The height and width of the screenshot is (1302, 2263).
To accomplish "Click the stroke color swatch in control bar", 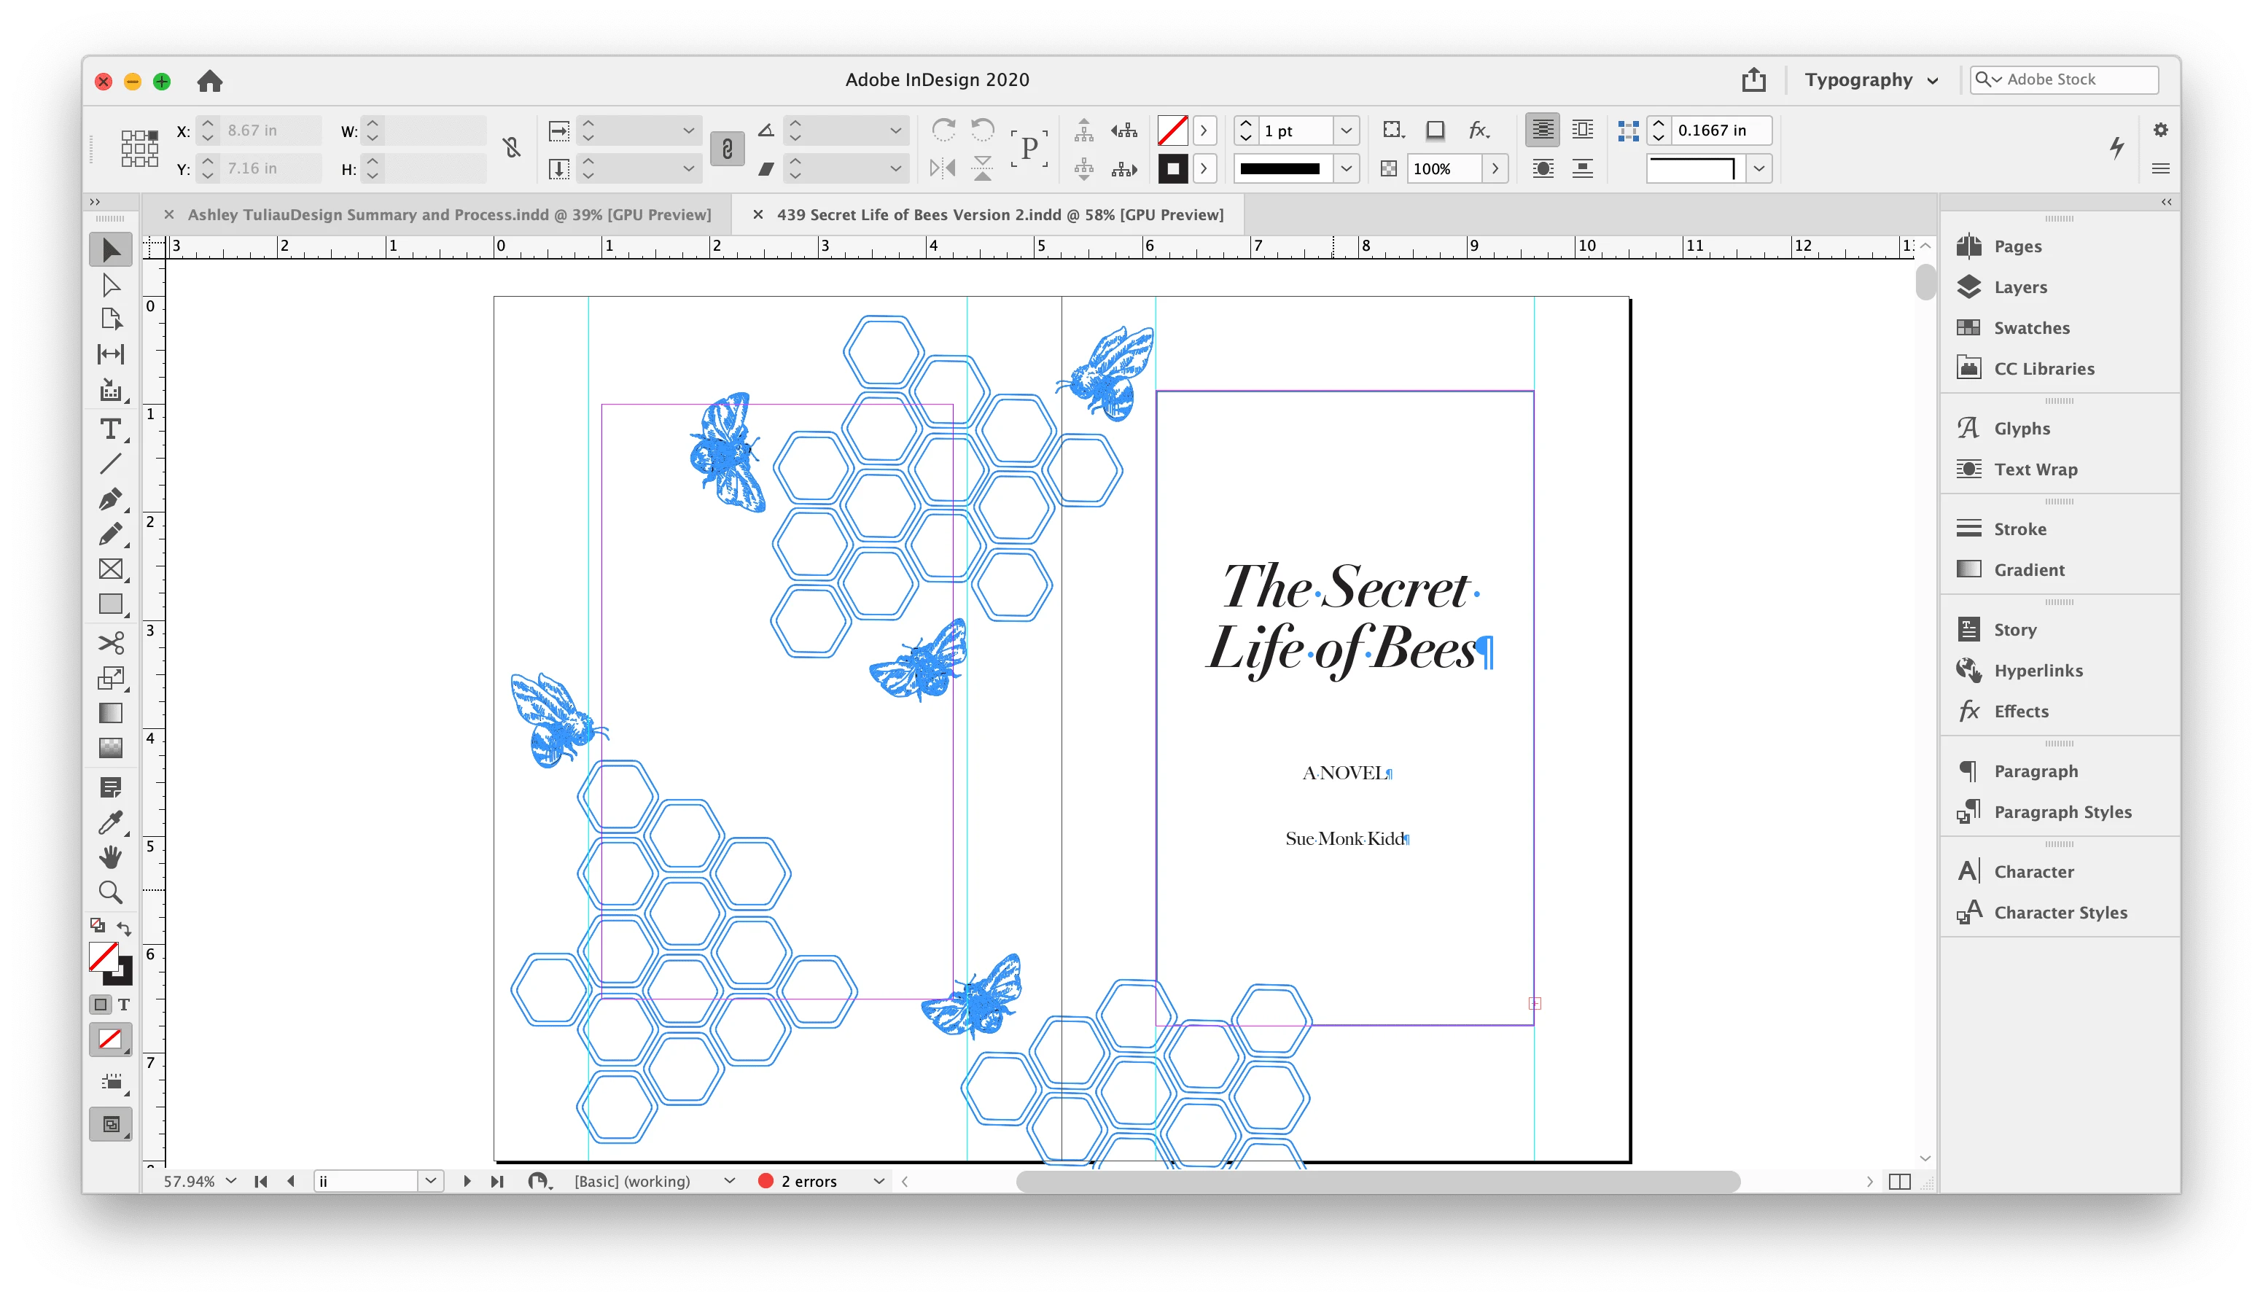I will tap(1172, 168).
